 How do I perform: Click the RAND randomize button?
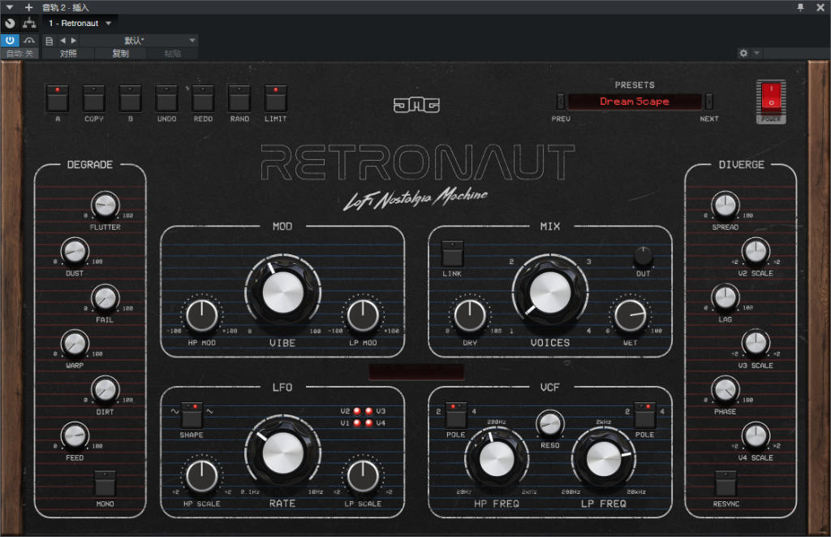(x=239, y=98)
